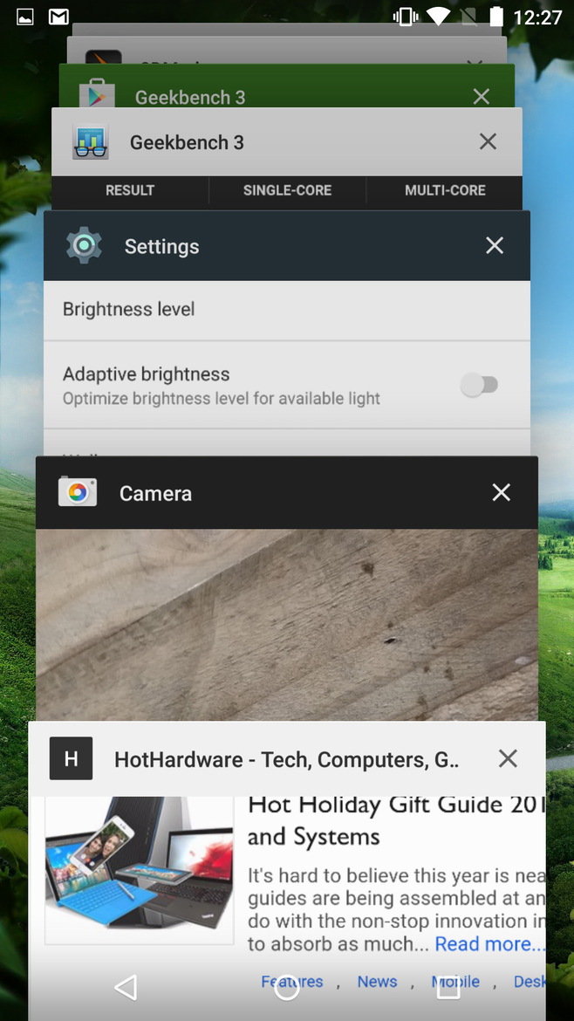Open the News link on HotHardware
574x1021 pixels.
[378, 981]
